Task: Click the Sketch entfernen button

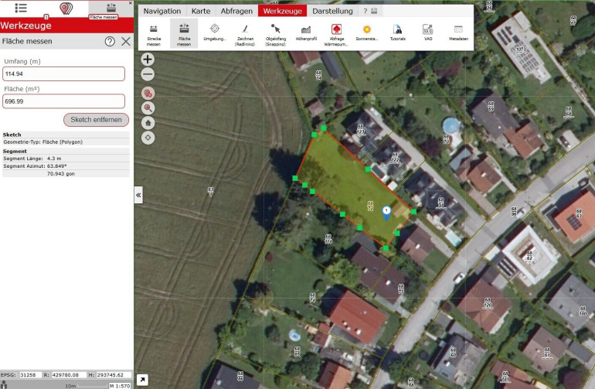Action: click(96, 120)
